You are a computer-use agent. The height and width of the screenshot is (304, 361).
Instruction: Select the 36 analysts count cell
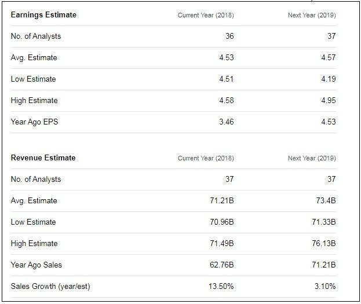click(x=229, y=36)
